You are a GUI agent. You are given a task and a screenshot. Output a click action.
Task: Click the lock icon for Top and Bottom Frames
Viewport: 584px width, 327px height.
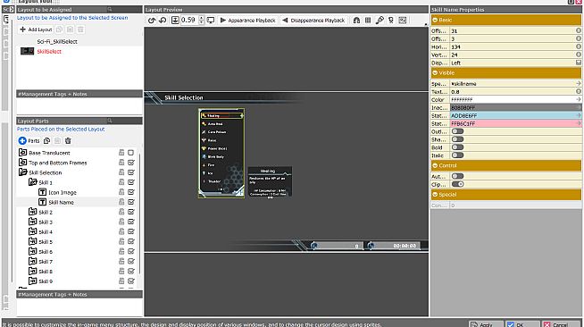pos(121,163)
